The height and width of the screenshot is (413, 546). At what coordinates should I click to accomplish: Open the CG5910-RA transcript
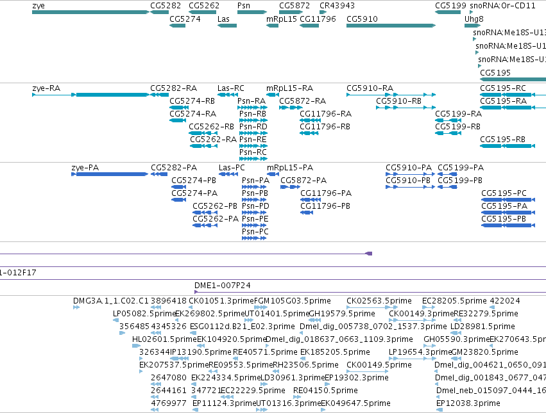(x=391, y=95)
